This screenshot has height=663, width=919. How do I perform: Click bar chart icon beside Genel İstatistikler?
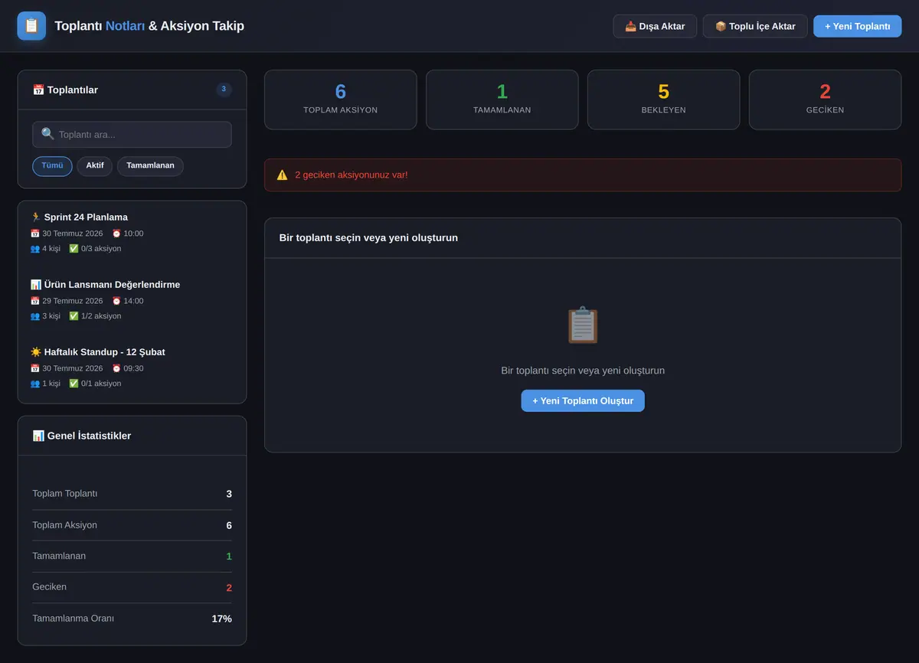pos(38,436)
